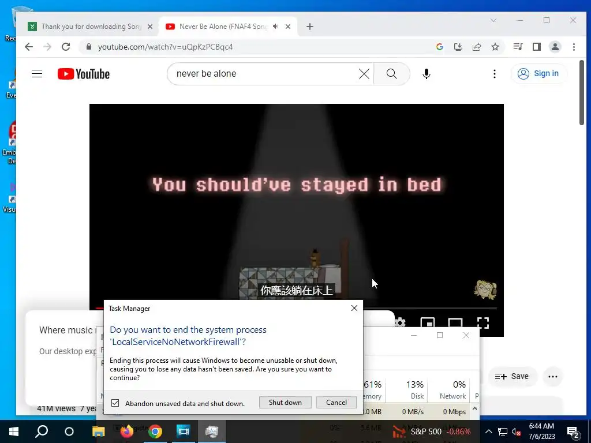Close the 'Thank you for downloading' tab
This screenshot has height=443, width=591.
150,27
